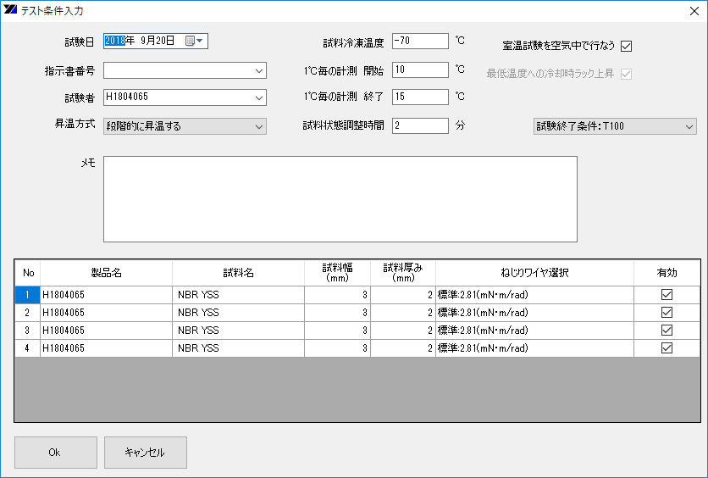Uncheck 有効 checkbox in row 3
This screenshot has width=708, height=478.
(667, 331)
